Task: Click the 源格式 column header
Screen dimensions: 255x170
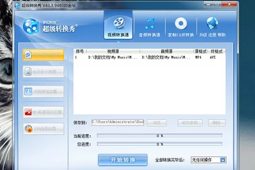Action: tap(201, 51)
